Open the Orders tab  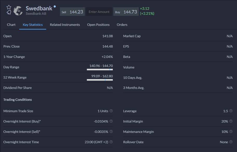click(122, 25)
